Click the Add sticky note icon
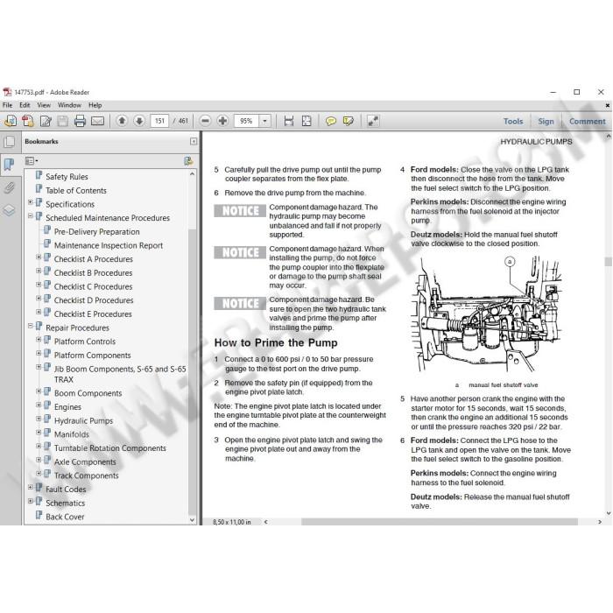This screenshot has width=613, height=613. pyautogui.click(x=331, y=121)
